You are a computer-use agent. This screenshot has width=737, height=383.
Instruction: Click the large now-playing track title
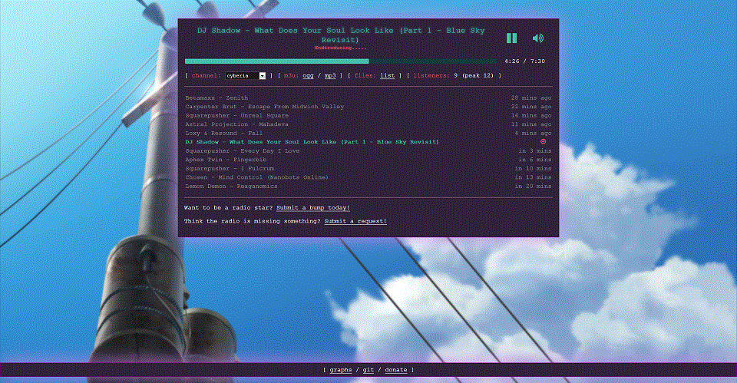(341, 35)
